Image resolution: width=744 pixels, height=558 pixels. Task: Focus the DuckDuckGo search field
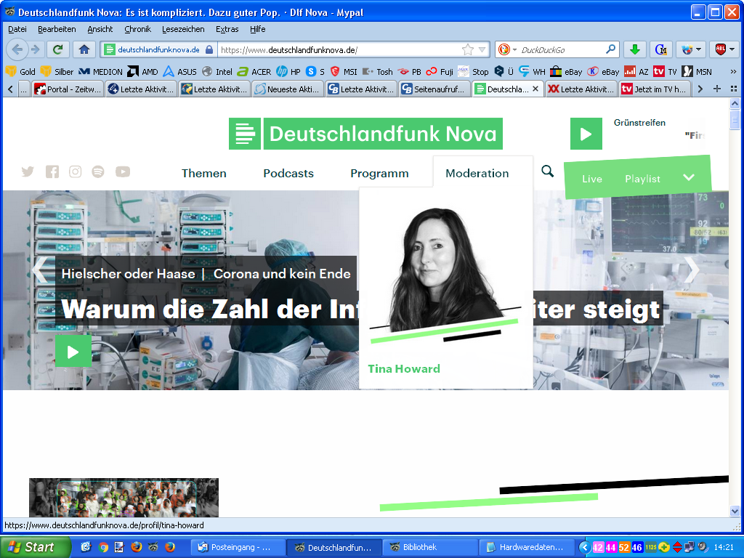(x=562, y=49)
